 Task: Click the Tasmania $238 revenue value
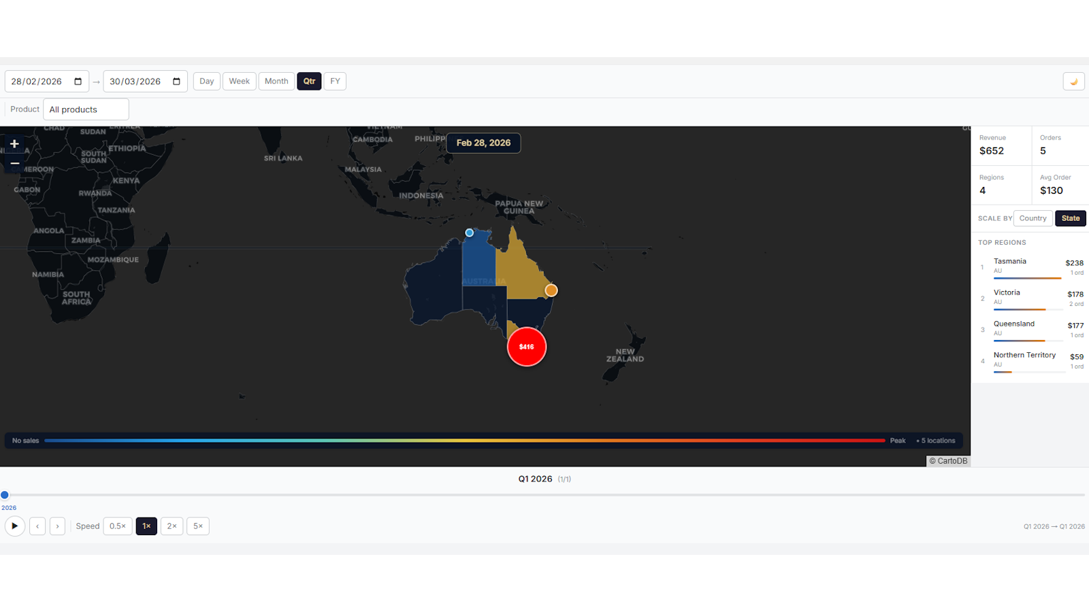pos(1075,263)
